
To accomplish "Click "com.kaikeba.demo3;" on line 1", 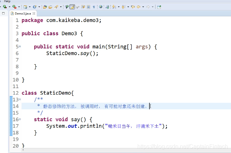I will [x=74, y=20].
